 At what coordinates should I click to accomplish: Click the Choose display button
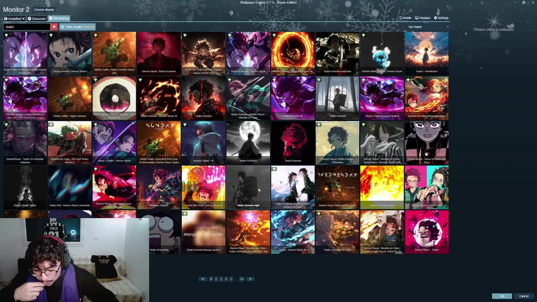(44, 10)
